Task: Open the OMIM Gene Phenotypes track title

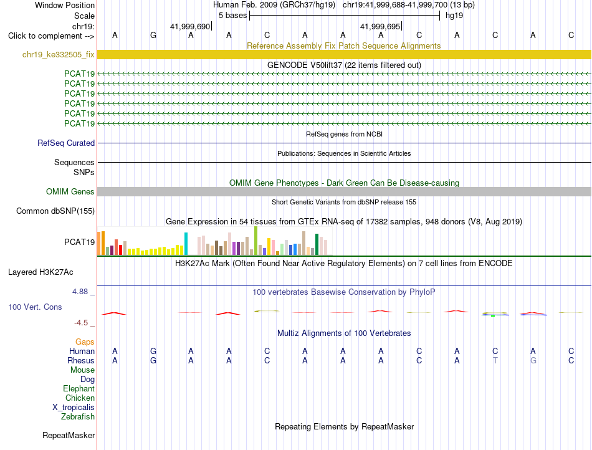Action: (344, 183)
